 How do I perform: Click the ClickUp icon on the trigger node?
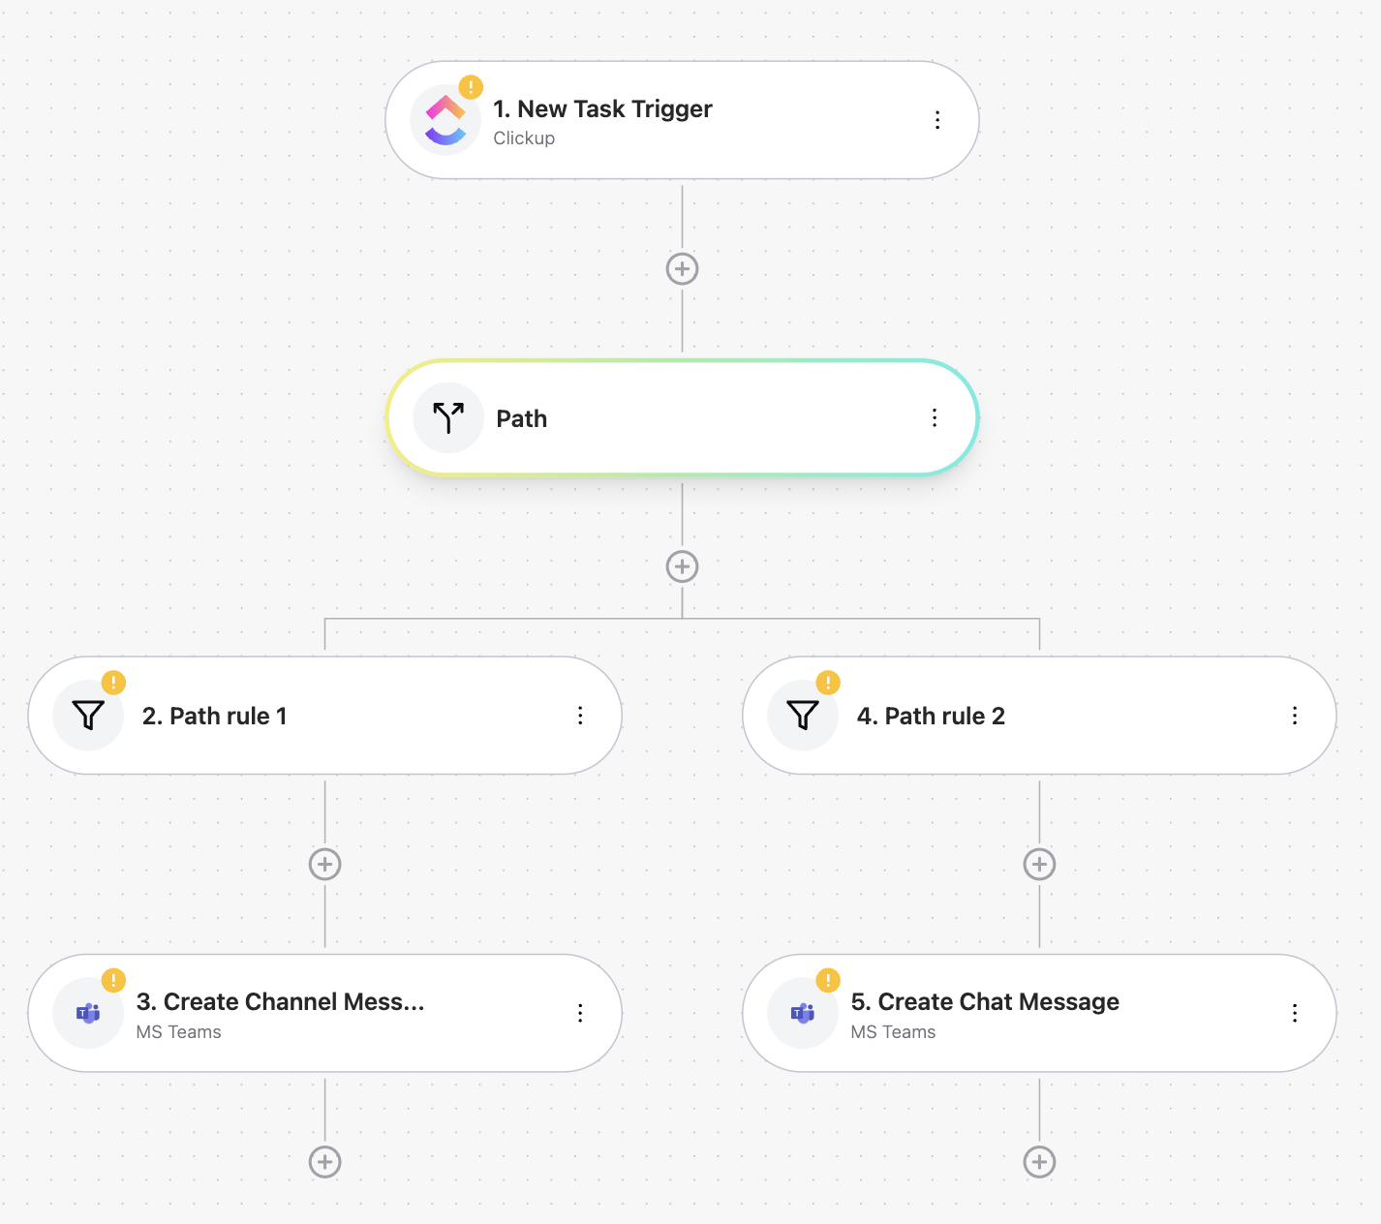tap(446, 119)
